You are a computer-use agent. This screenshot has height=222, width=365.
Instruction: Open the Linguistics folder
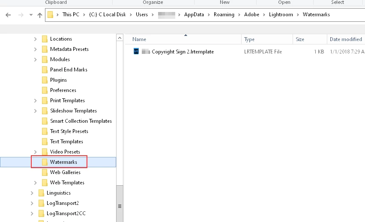58,193
